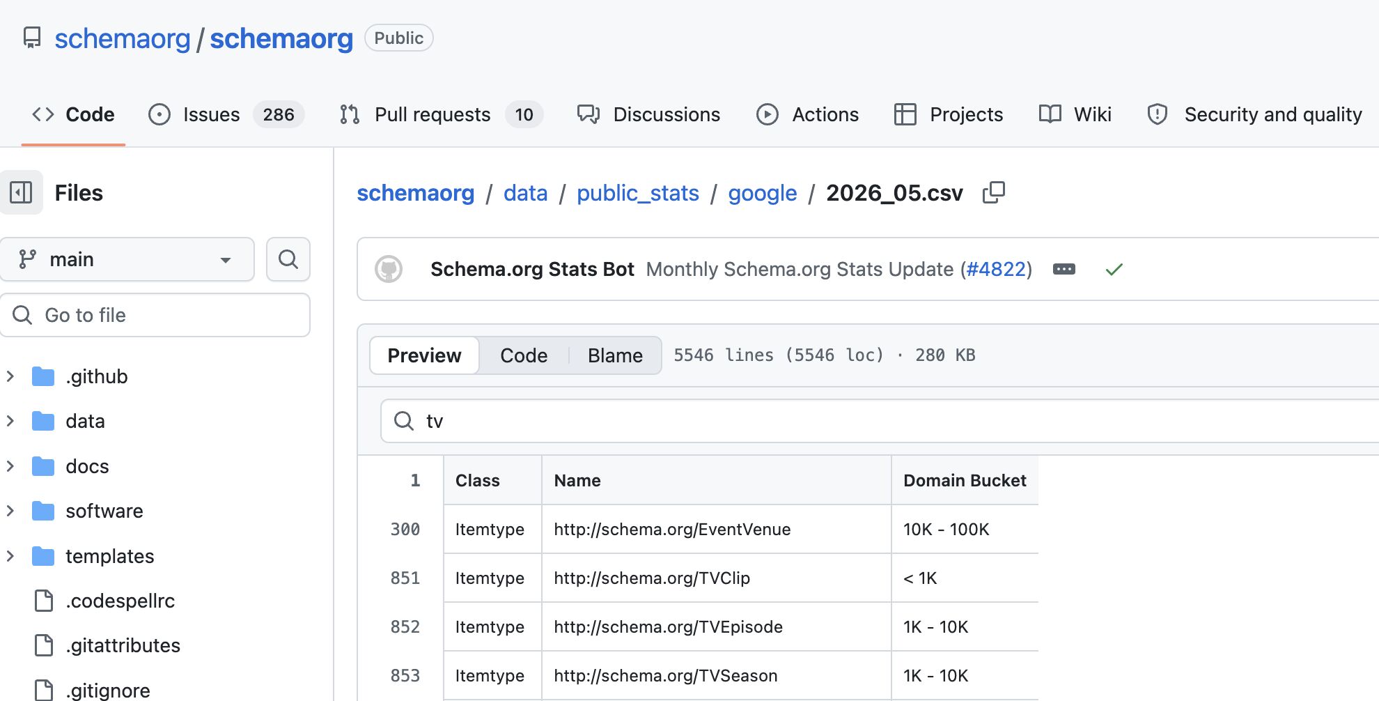Click the Public visibility badge
The image size is (1379, 701).
point(398,38)
